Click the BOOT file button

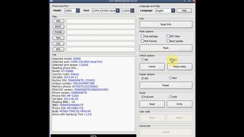(x=58, y=27)
